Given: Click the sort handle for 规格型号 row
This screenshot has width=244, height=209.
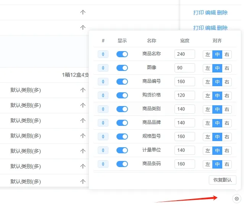Looking at the screenshot, I should [103, 137].
